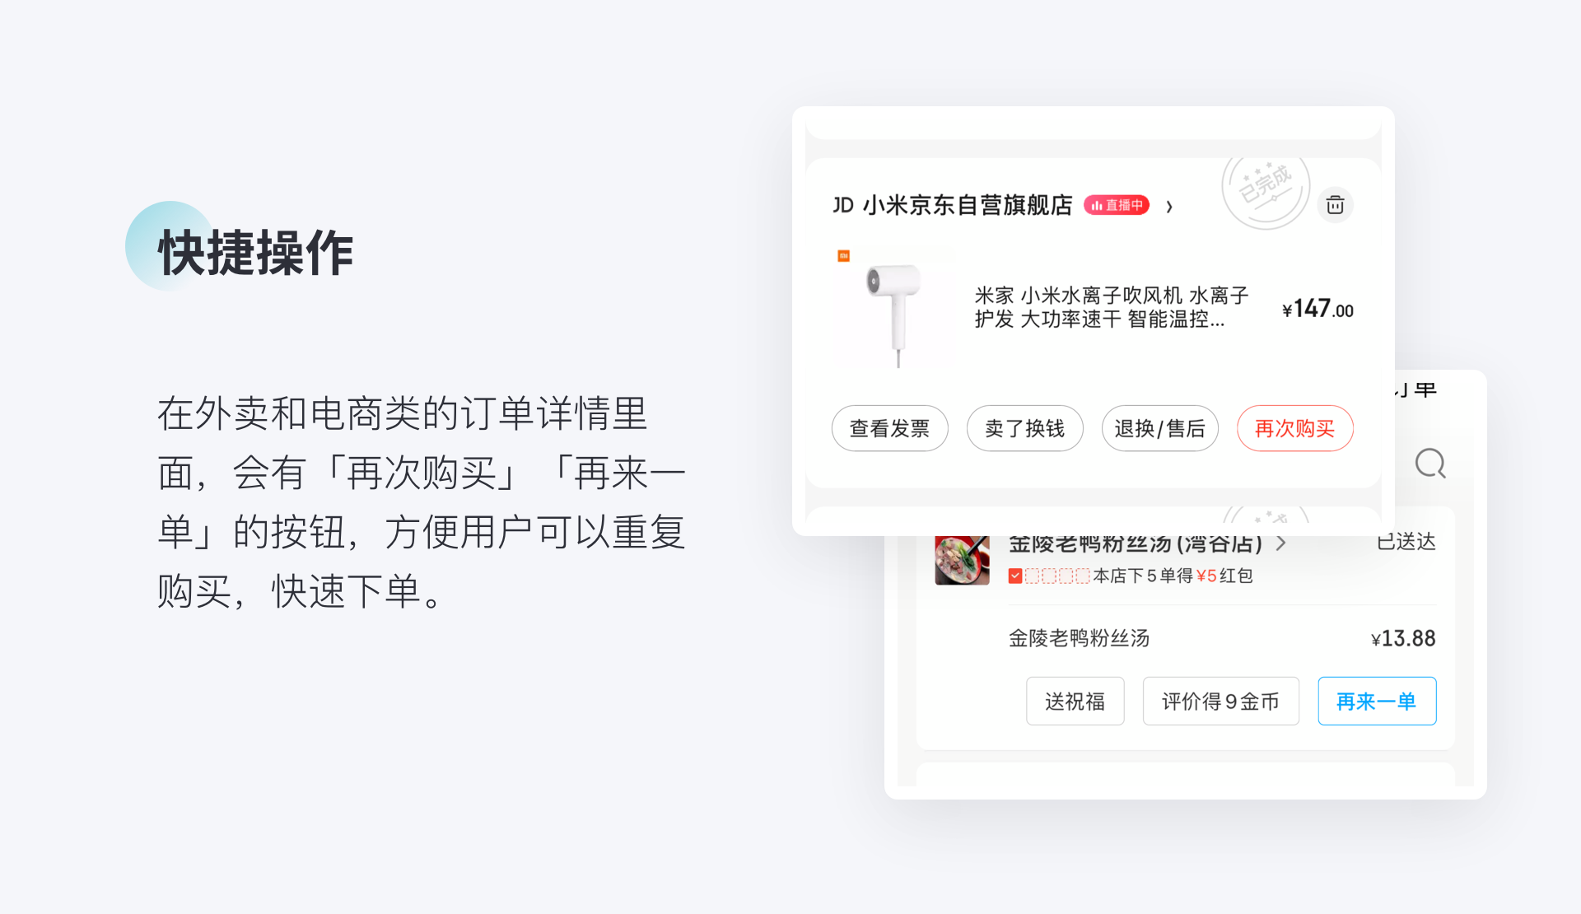Click the small orange Mi logo badge
This screenshot has height=914, width=1581.
843,256
